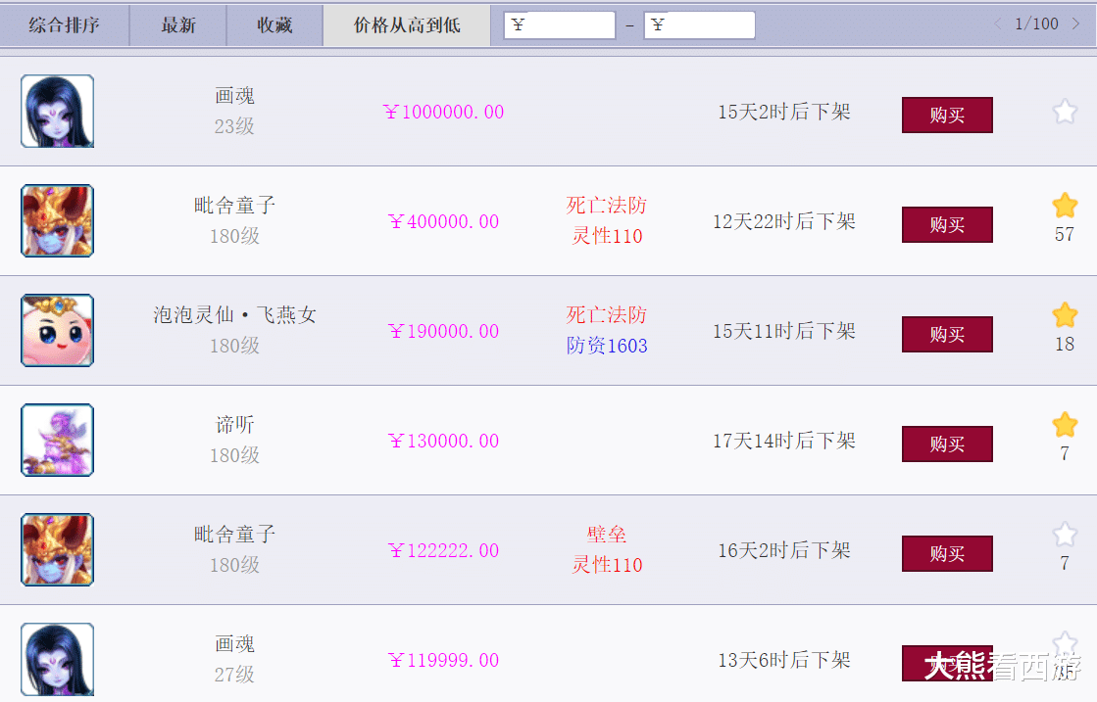Sort by 价格从高到低 tab

coord(407,25)
